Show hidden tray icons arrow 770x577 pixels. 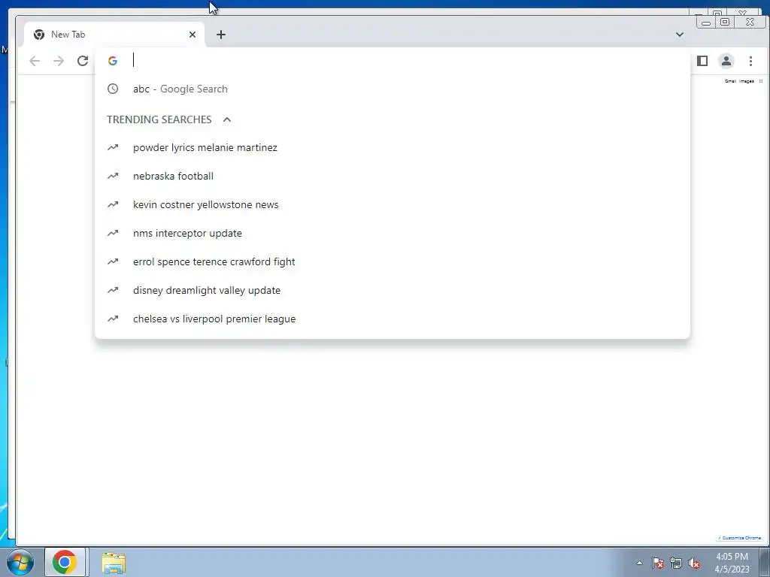(639, 563)
